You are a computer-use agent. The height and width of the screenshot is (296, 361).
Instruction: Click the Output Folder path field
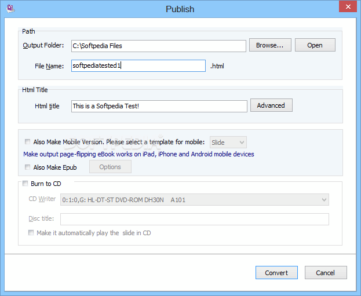click(158, 46)
